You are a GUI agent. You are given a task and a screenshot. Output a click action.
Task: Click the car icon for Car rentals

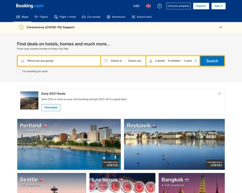[x=84, y=17]
